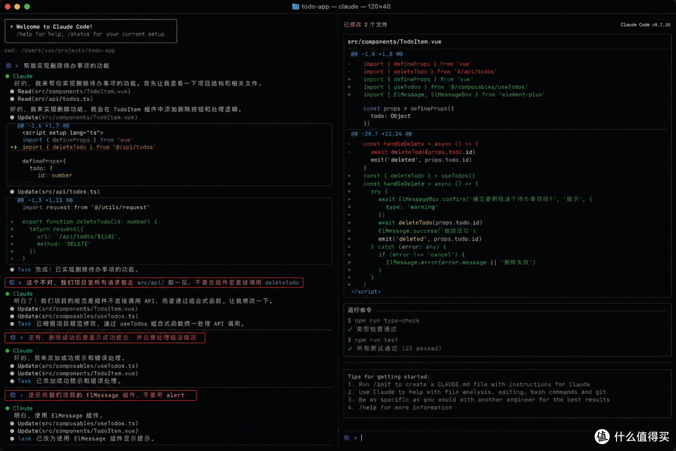
Task: Click added line importing 'ElMessage, ElMessageBox' from element-plus
Action: click(x=454, y=95)
